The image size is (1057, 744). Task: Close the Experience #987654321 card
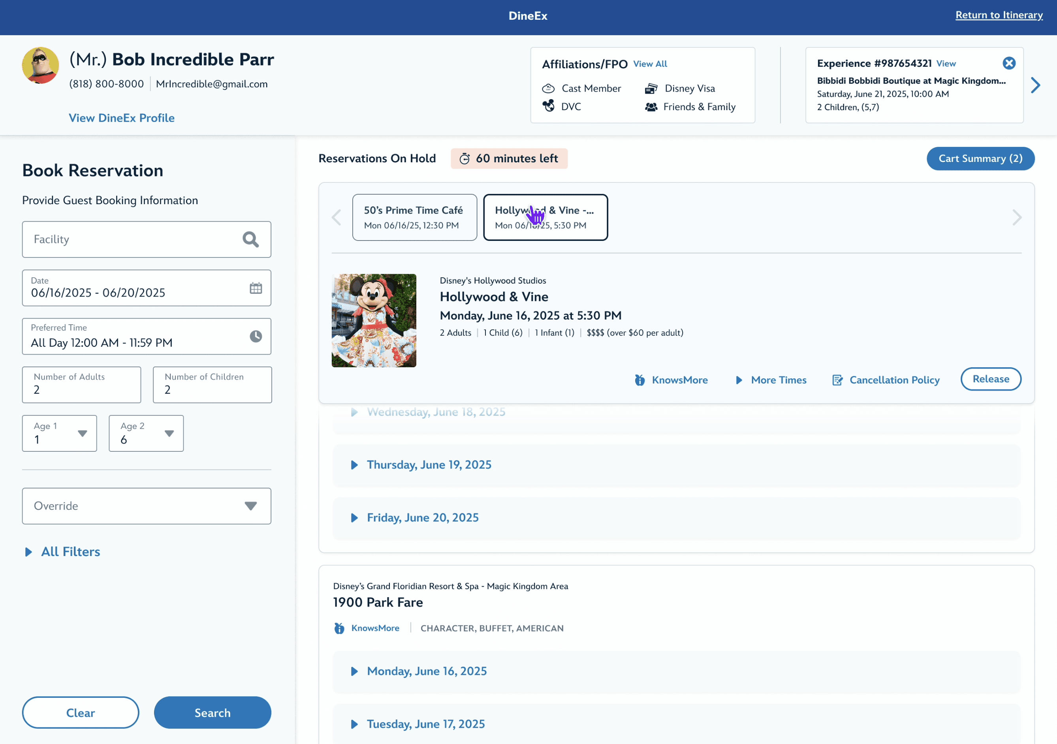[x=1009, y=63]
